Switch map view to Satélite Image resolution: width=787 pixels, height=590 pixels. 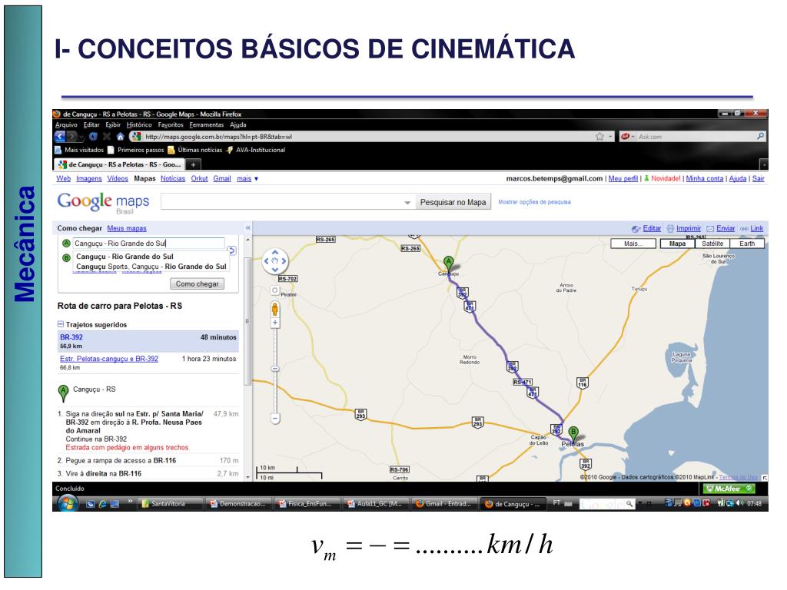tap(712, 244)
